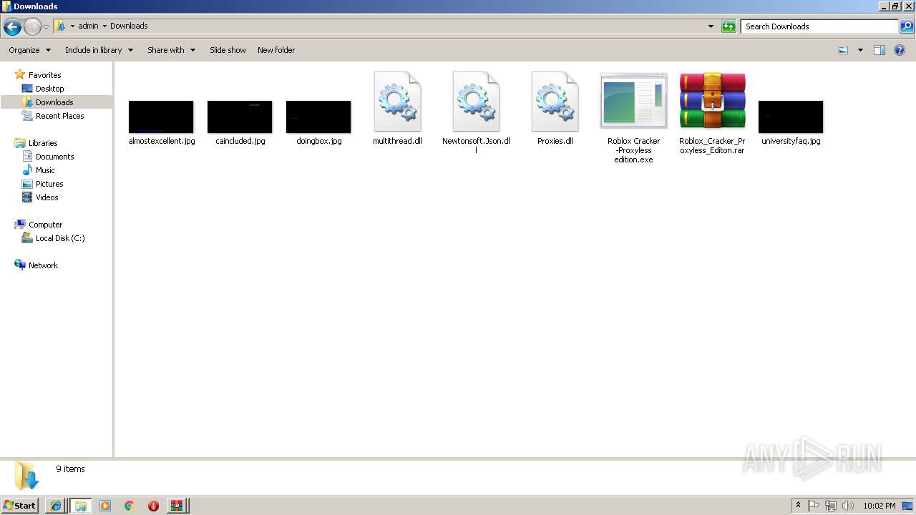
Task: Launch Internet Explorer from taskbar
Action: (56, 506)
